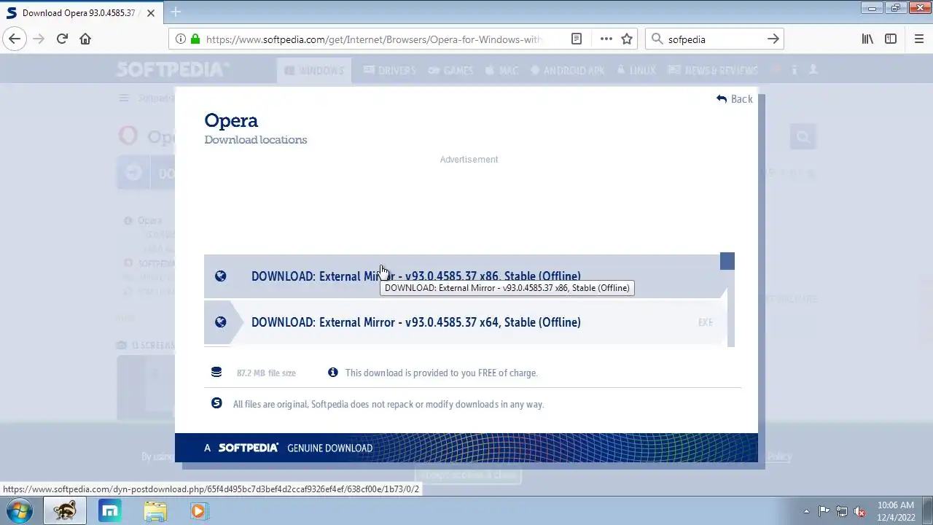Click the Action Center flag icon
Screen dimensions: 933x525
pos(824,511)
